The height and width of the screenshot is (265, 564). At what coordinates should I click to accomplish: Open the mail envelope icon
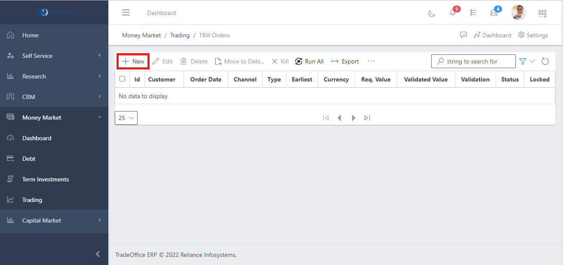pyautogui.click(x=494, y=13)
